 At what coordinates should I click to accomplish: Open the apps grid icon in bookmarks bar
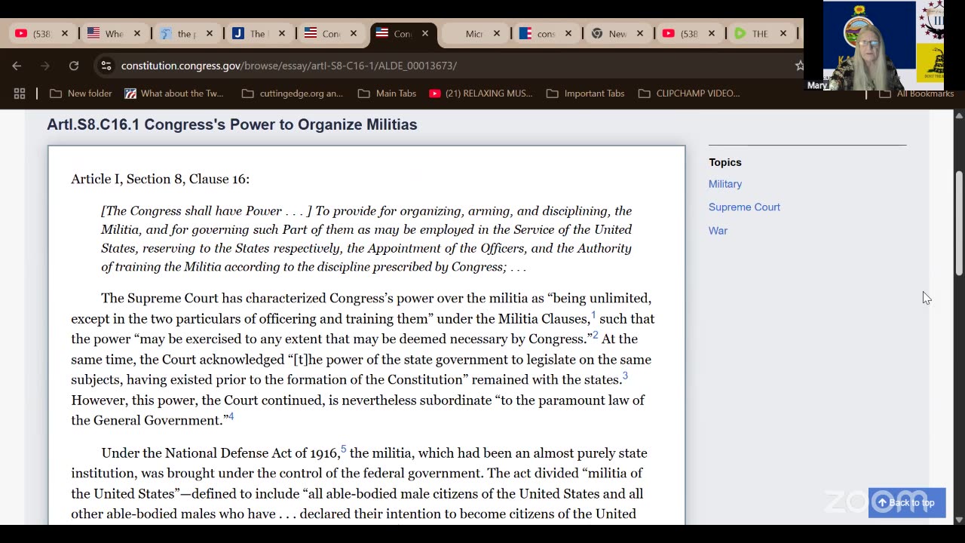click(x=20, y=94)
